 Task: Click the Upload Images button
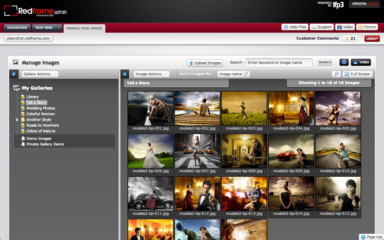[205, 63]
